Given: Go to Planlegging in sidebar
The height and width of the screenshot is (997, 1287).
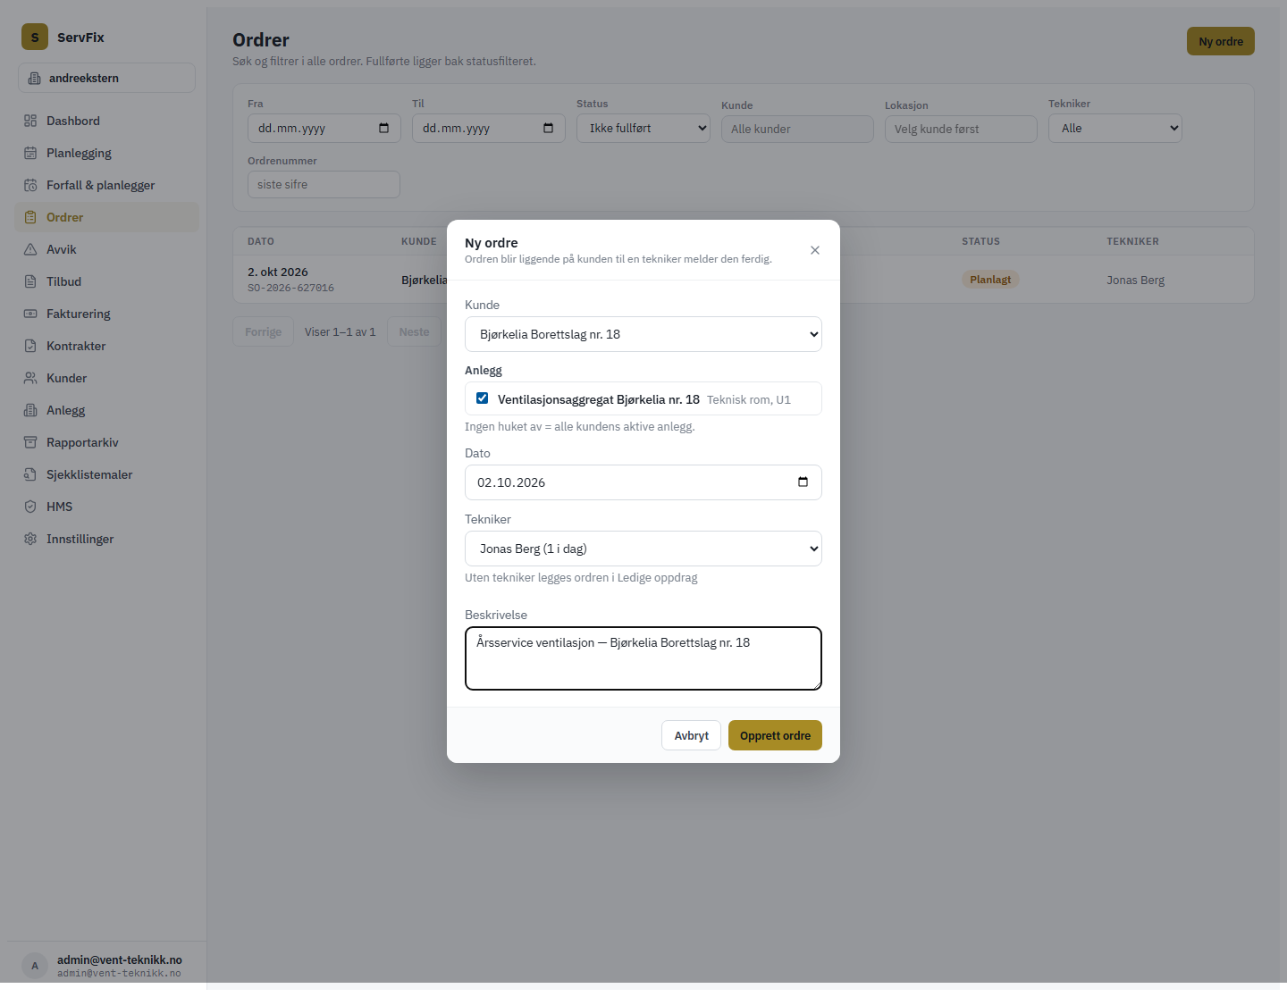Looking at the screenshot, I should 106,153.
